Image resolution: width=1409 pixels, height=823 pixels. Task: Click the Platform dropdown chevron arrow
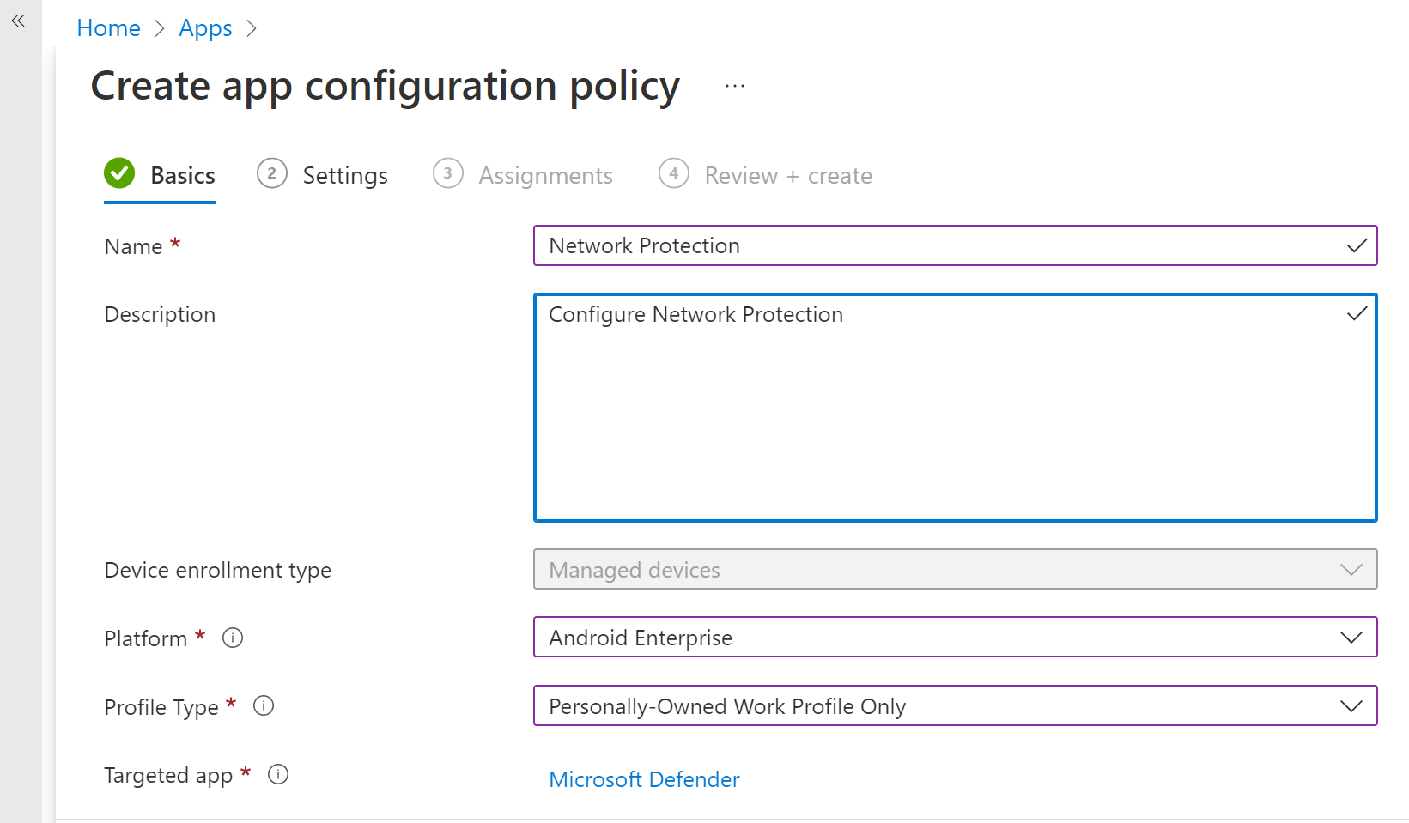1351,638
